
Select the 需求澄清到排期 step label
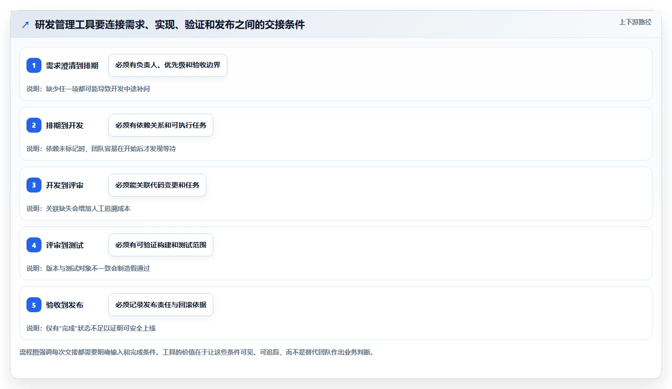[x=72, y=65]
